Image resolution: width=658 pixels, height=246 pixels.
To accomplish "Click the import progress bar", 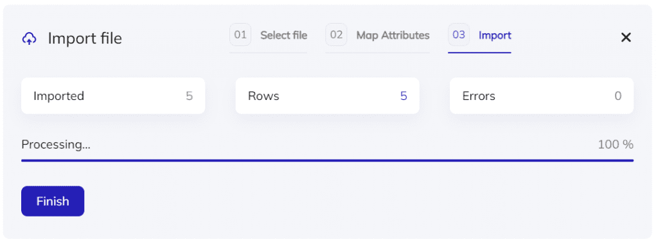I will (327, 160).
